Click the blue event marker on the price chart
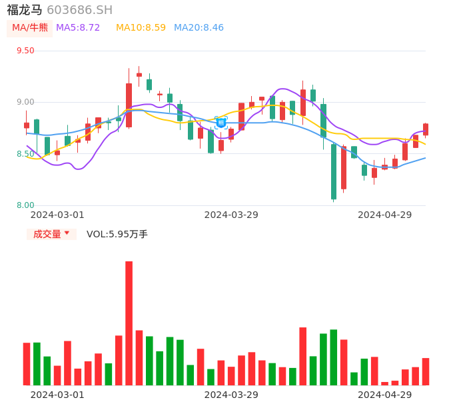This screenshot has height=404, width=457. point(221,123)
